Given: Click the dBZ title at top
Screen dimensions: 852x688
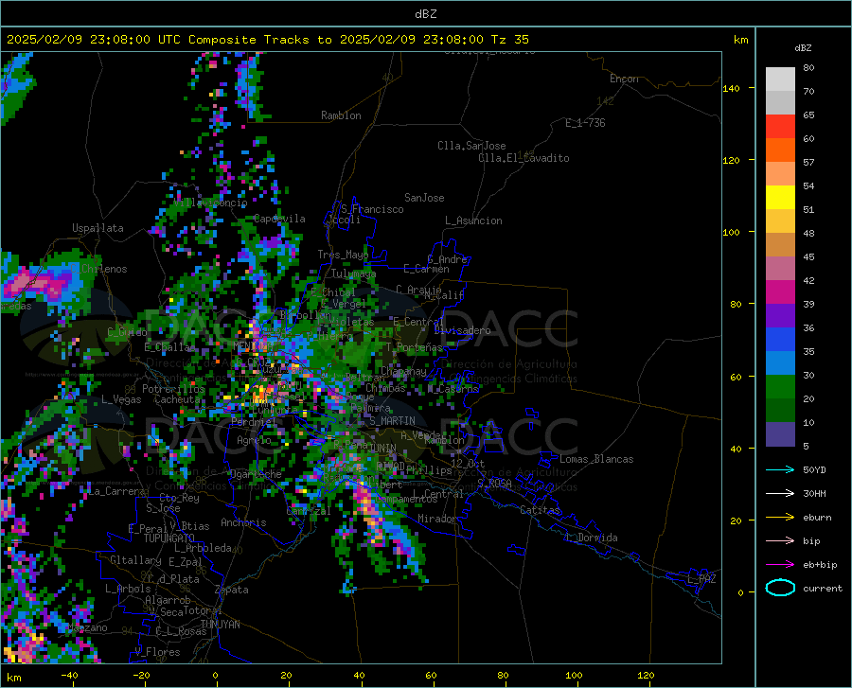Looking at the screenshot, I should point(425,14).
